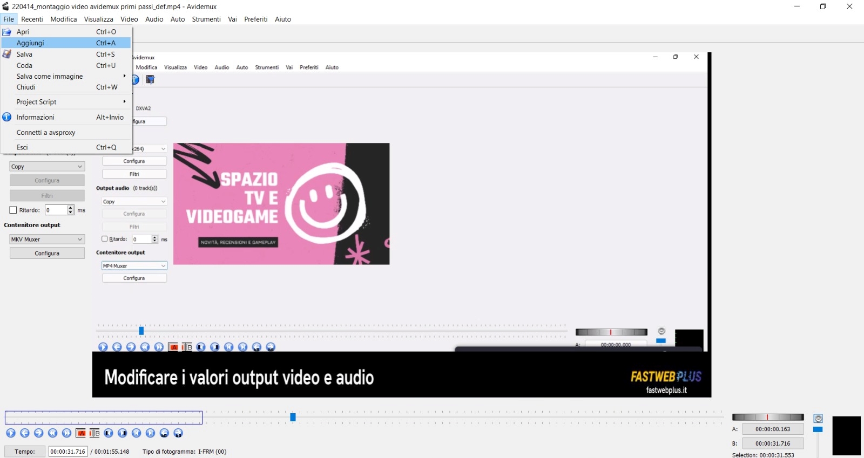
Task: Toggle the Ritardo checkbox above Contenitore output
Action: 13,210
